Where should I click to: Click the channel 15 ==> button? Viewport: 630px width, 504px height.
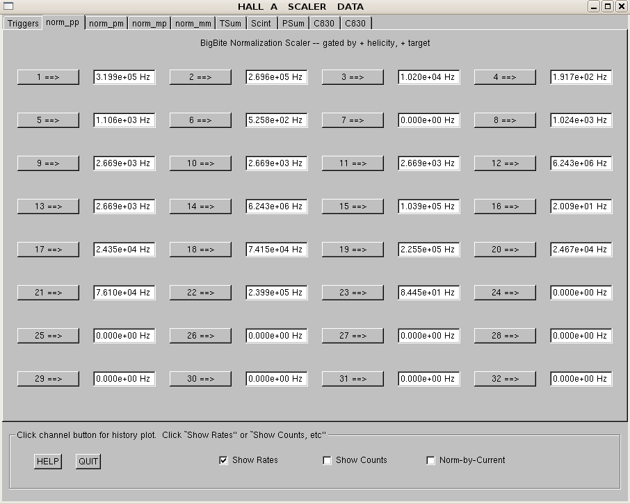coord(353,206)
